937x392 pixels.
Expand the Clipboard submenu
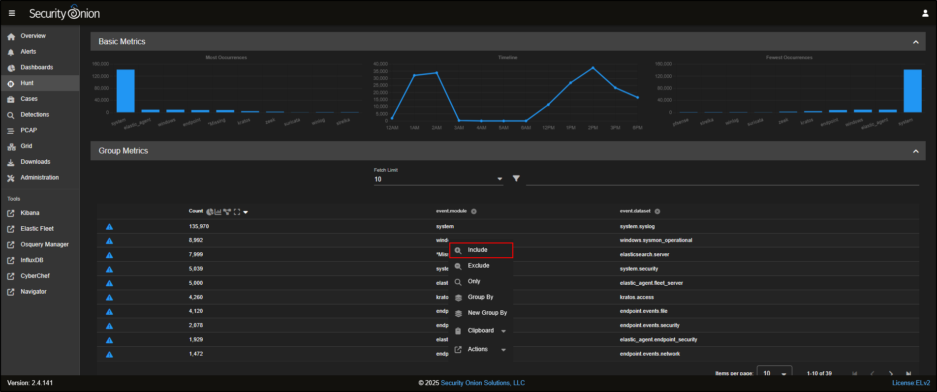[x=503, y=331]
